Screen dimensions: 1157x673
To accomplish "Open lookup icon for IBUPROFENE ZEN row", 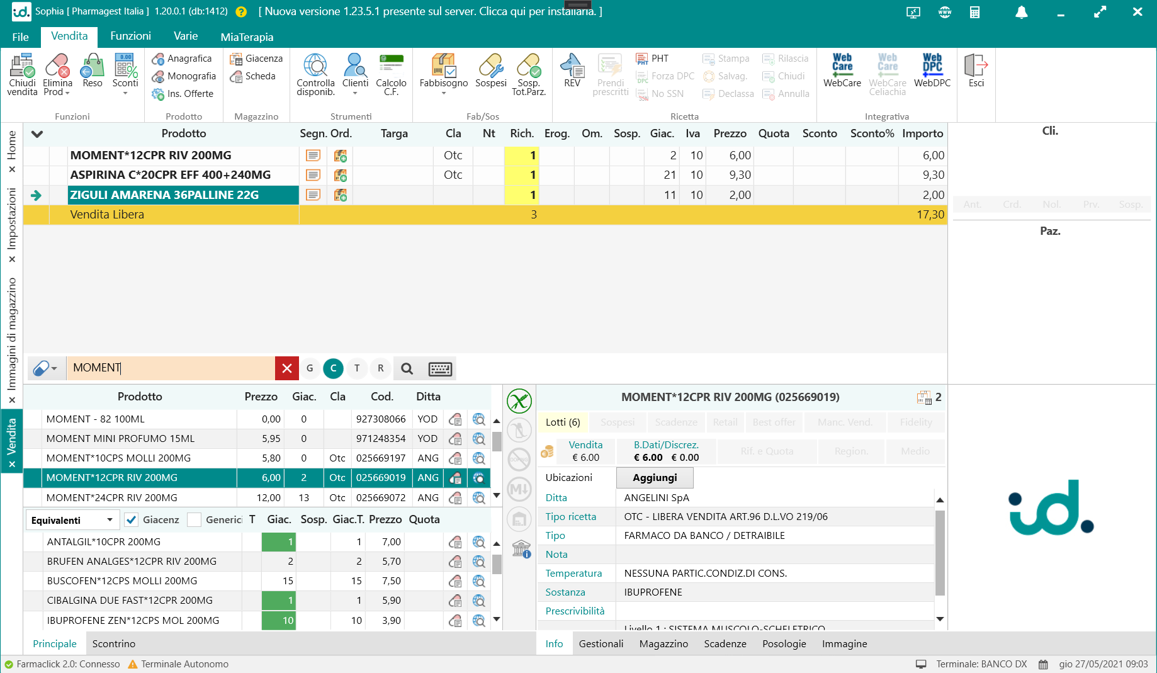I will coord(478,621).
